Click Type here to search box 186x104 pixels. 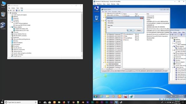click(x=21, y=102)
